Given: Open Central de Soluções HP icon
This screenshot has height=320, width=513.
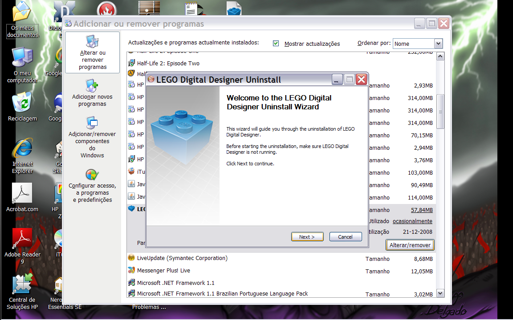Looking at the screenshot, I should tap(22, 291).
